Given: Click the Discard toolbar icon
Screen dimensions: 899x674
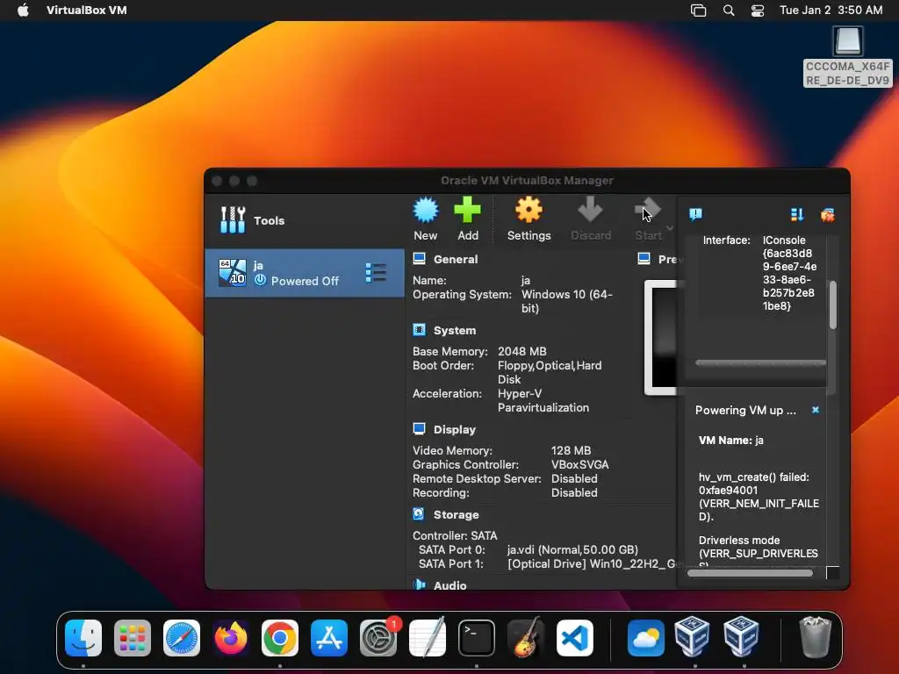Looking at the screenshot, I should 590,210.
